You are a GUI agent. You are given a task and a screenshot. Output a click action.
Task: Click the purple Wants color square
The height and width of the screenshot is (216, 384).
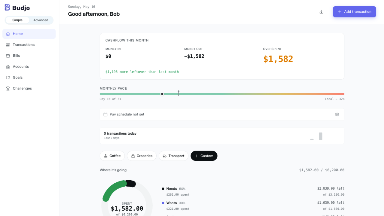click(163, 203)
